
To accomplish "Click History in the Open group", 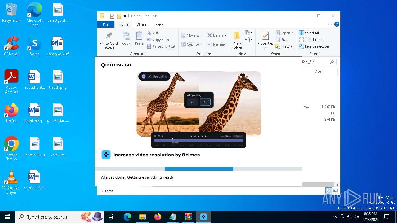I will [284, 46].
